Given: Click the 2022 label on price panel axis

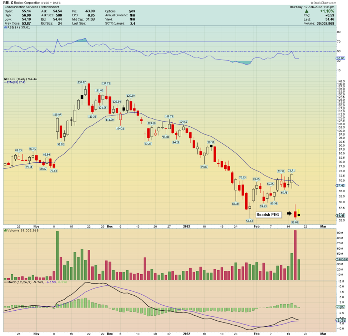Looking at the screenshot, I should coord(186,226).
